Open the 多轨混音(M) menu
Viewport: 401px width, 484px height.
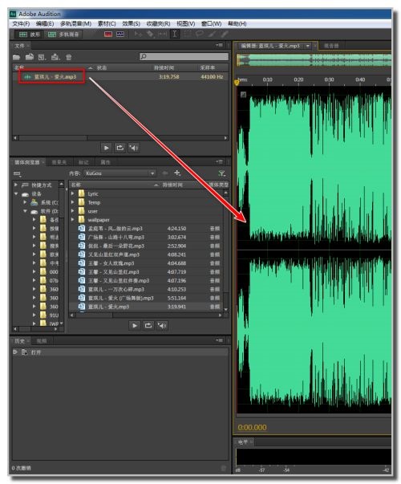pyautogui.click(x=75, y=23)
